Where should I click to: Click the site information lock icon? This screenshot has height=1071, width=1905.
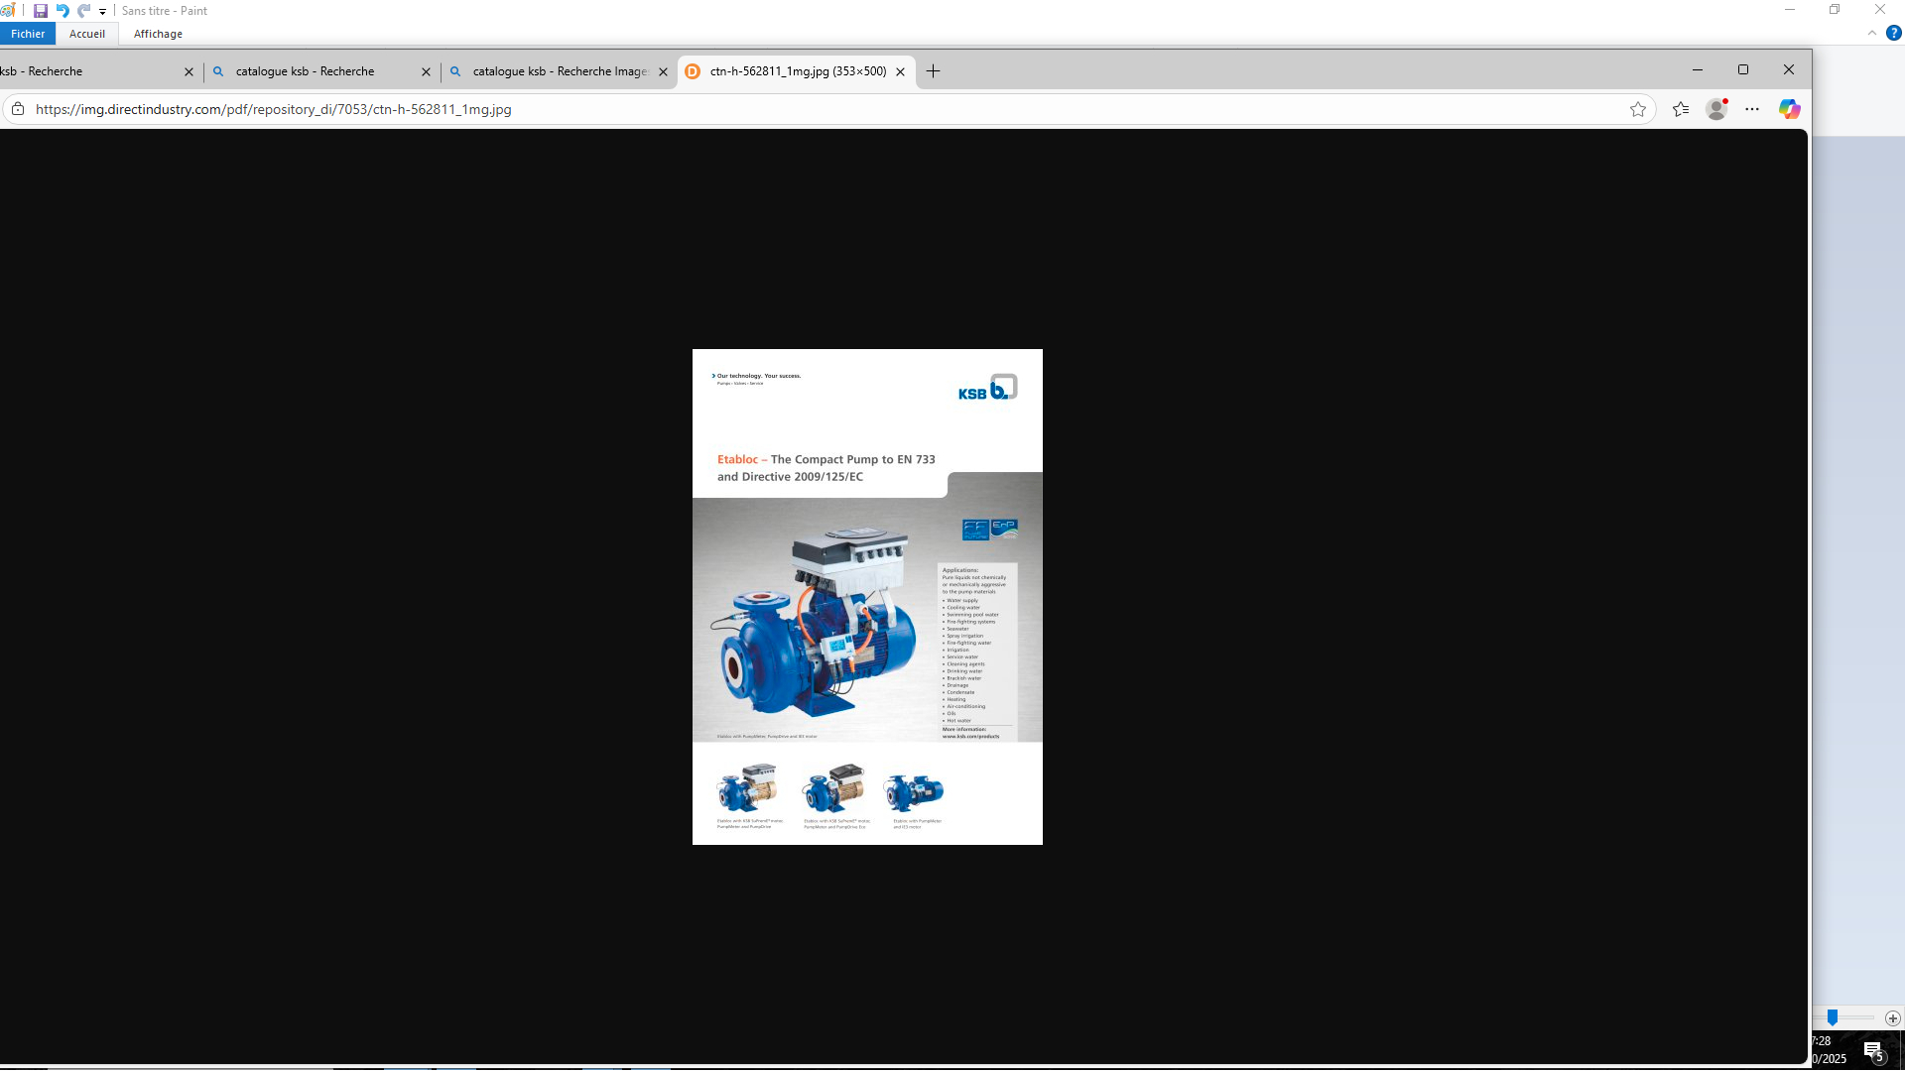click(18, 109)
